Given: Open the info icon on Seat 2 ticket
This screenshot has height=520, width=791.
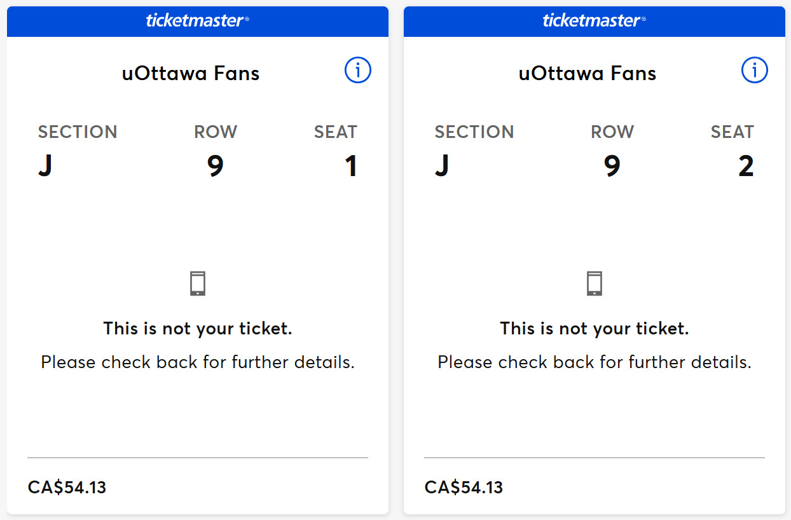Looking at the screenshot, I should click(x=754, y=70).
